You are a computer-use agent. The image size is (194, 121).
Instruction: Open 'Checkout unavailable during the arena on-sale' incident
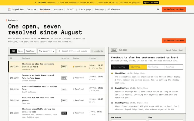pyautogui.click(x=38, y=110)
